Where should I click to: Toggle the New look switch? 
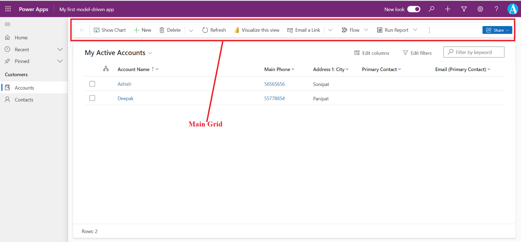point(414,9)
